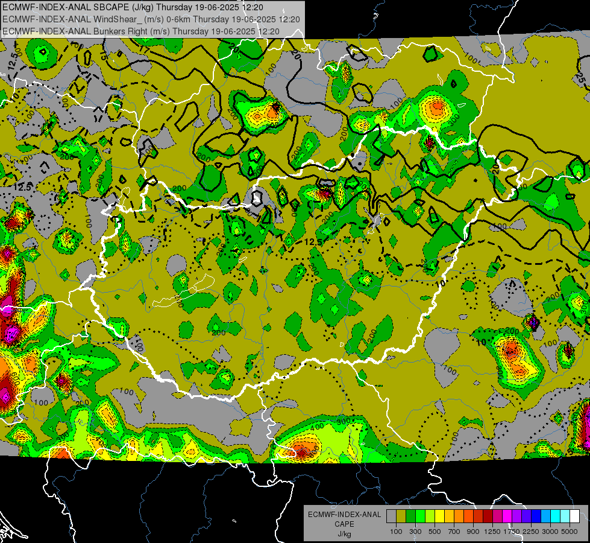Select the red-orange legend swatch before 900
Image resolution: width=590 pixels, height=543 pixels.
[x=468, y=516]
